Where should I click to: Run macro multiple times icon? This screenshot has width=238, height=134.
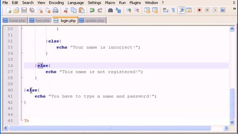(x=223, y=10)
